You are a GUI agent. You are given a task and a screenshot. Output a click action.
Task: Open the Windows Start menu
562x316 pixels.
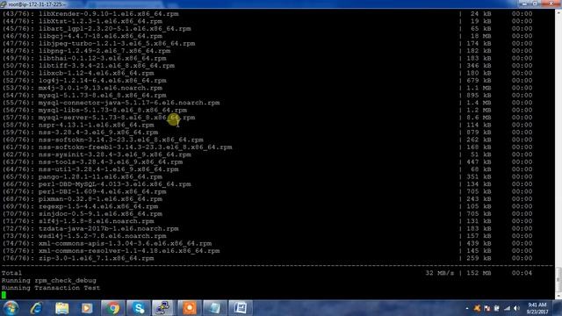11,308
